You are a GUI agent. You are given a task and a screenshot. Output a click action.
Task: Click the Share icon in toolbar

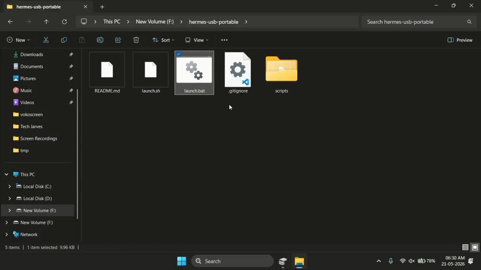pos(118,40)
